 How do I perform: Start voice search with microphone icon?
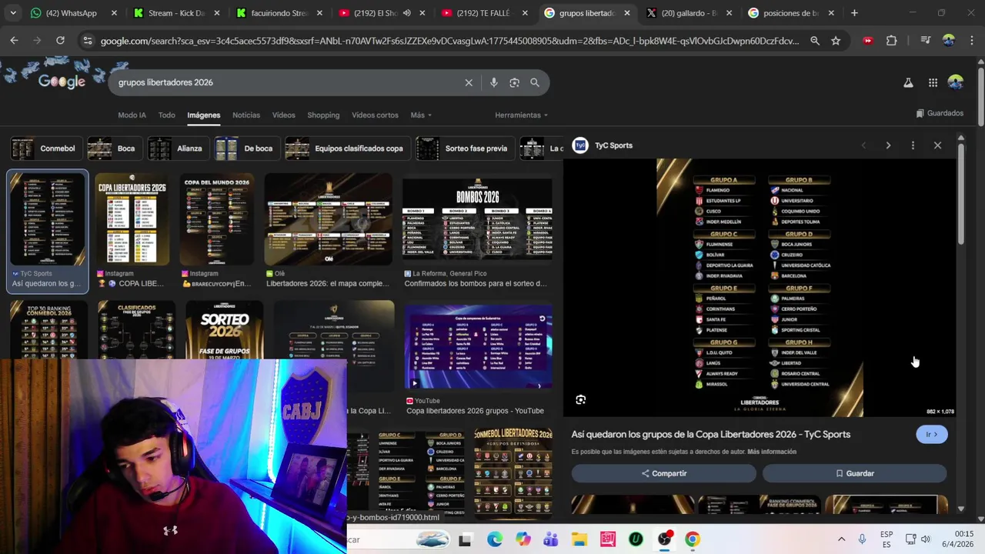click(493, 82)
